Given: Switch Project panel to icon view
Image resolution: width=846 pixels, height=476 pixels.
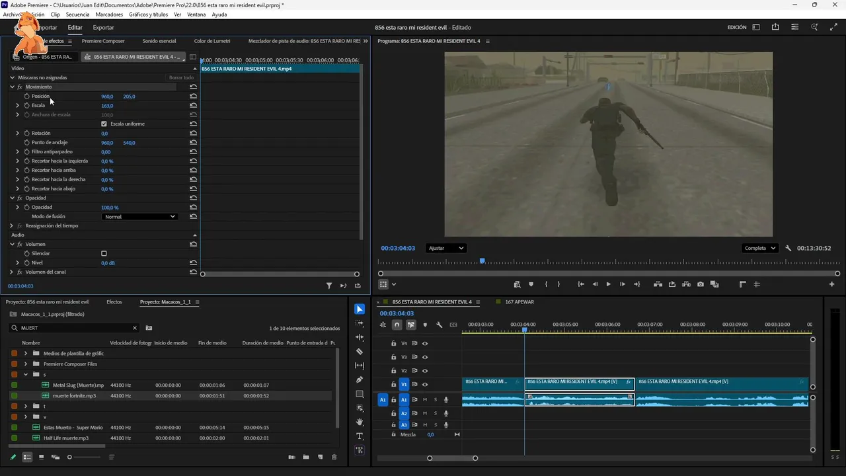Looking at the screenshot, I should pyautogui.click(x=41, y=457).
